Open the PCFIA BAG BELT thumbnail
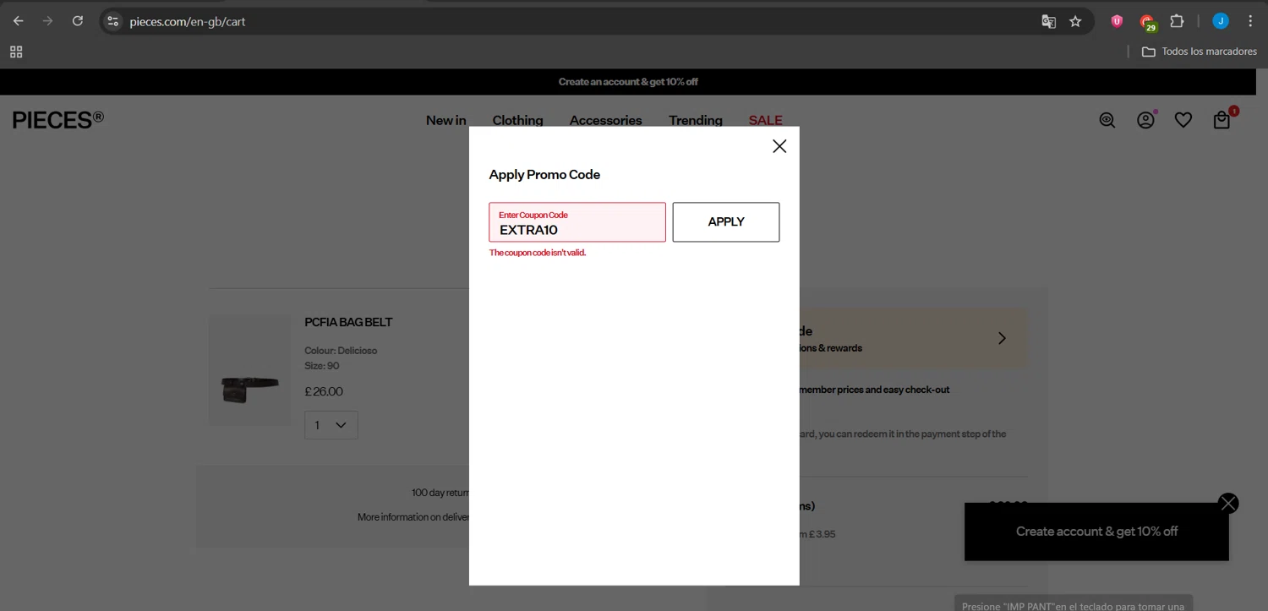Viewport: 1268px width, 611px height. [x=250, y=370]
